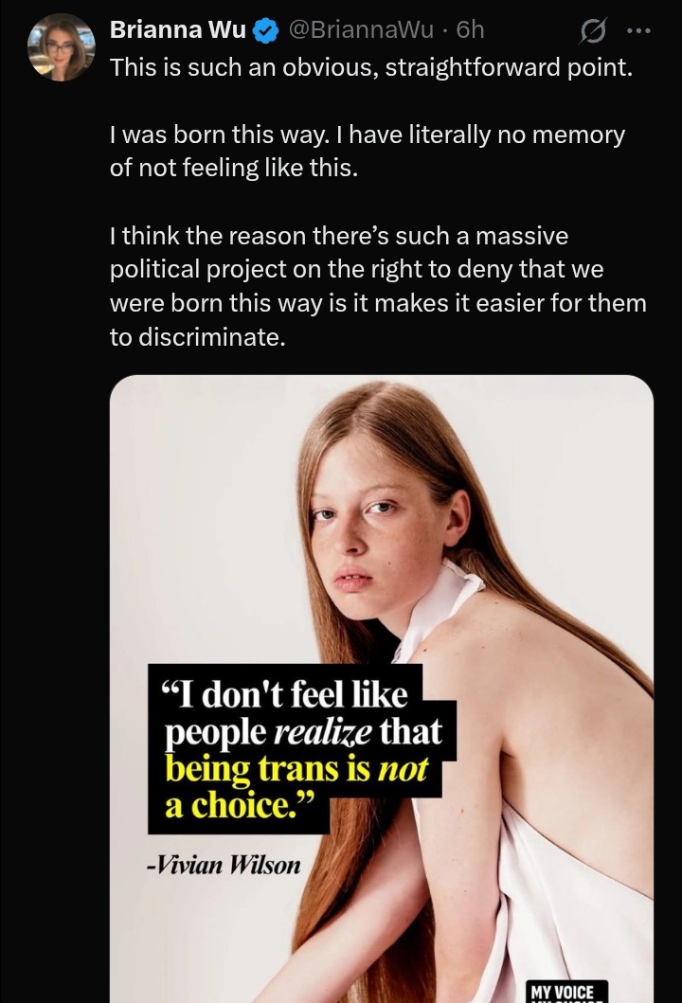
Task: Open the three-dot more options menu
Action: (x=638, y=30)
